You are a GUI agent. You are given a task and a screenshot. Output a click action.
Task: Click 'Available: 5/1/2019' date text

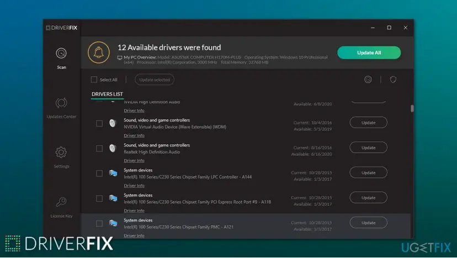pyautogui.click(x=312, y=129)
